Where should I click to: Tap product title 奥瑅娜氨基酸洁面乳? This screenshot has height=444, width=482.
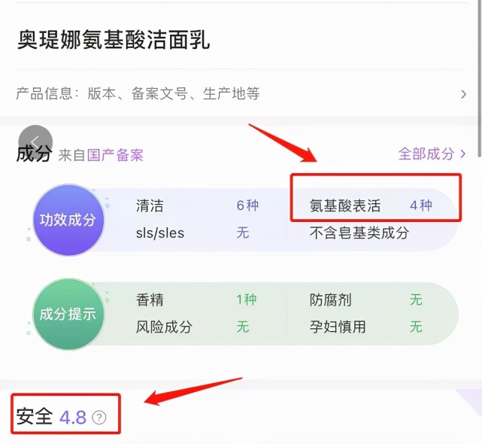click(x=114, y=40)
